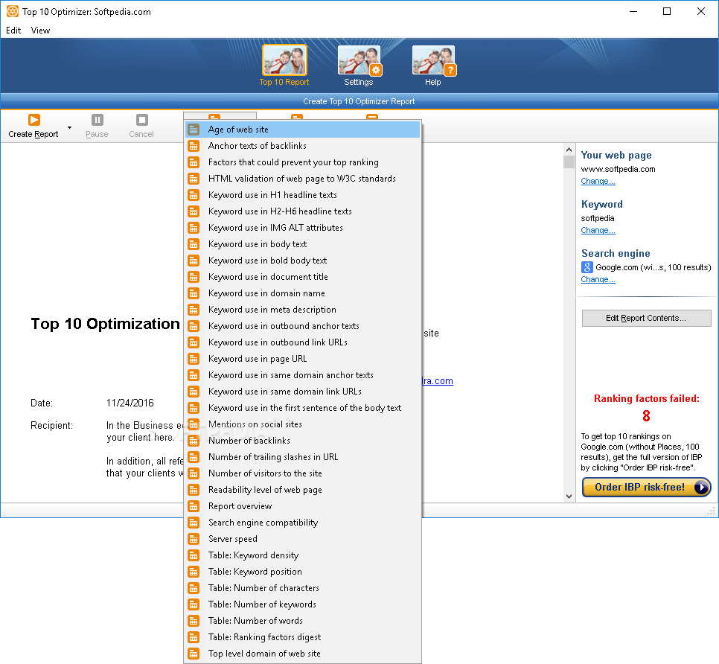This screenshot has height=664, width=719.
Task: Click report scrollbar down arrow
Action: pyautogui.click(x=569, y=497)
